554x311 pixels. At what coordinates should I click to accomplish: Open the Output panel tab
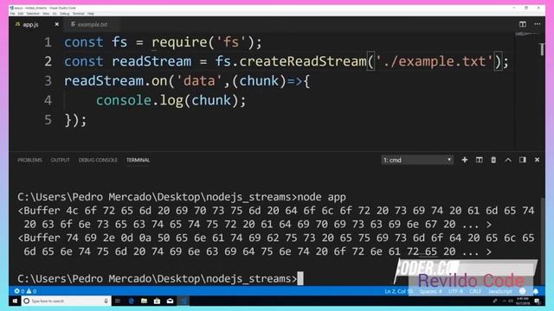[60, 160]
